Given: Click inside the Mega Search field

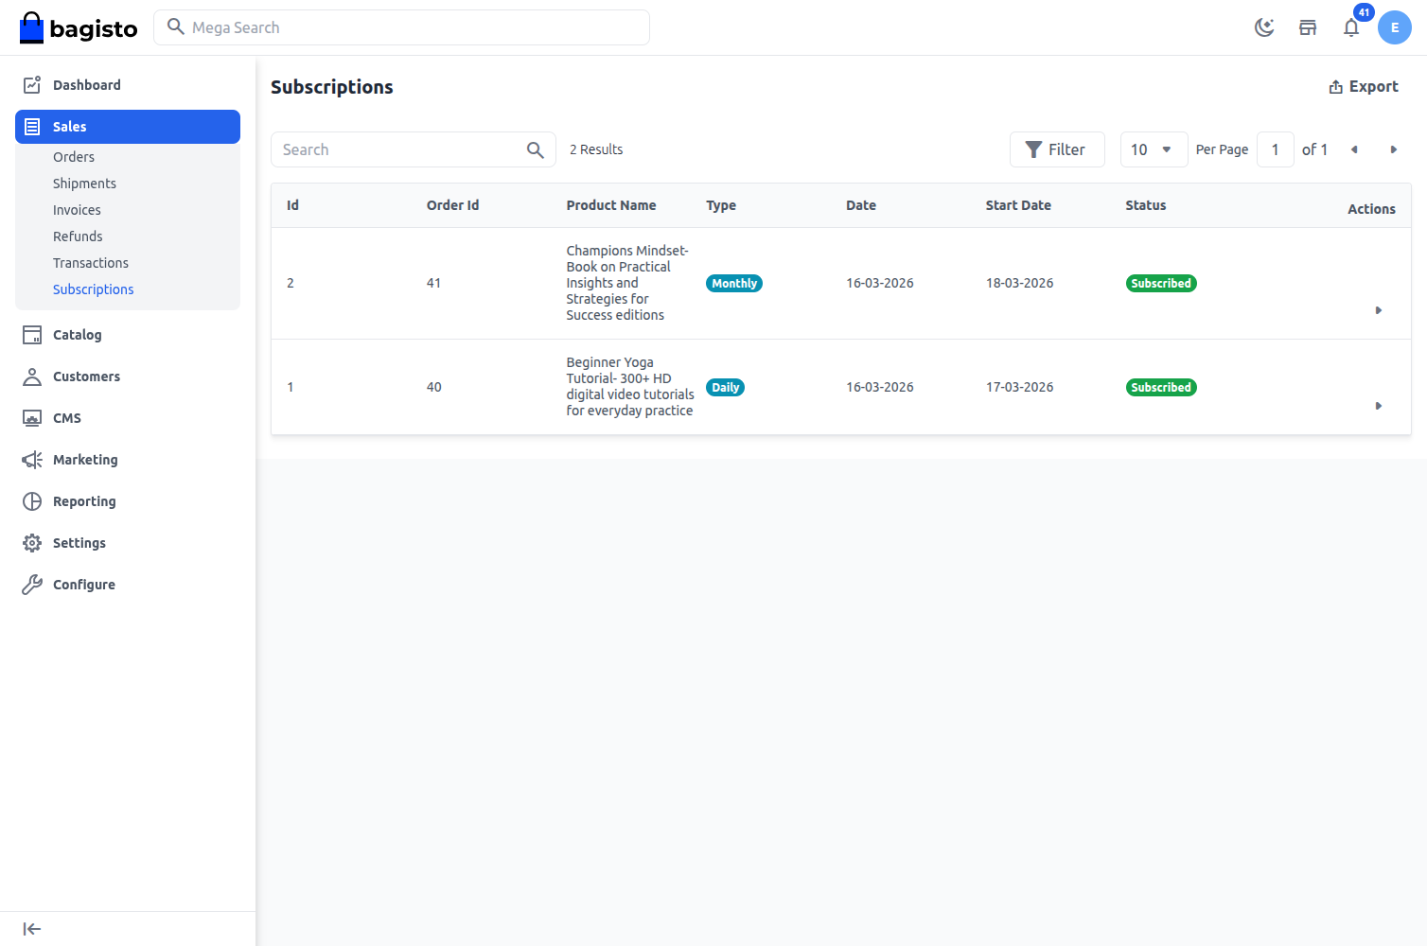Looking at the screenshot, I should pyautogui.click(x=401, y=27).
